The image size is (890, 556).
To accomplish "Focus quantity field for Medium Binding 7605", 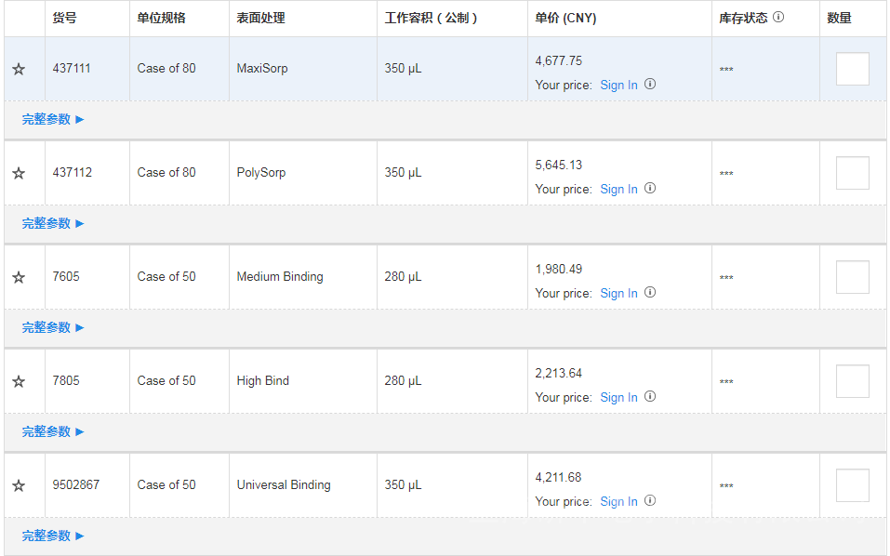I will coord(852,277).
